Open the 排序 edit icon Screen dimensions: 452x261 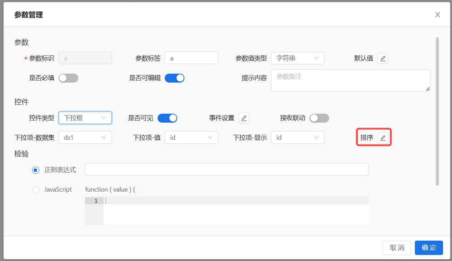point(383,138)
